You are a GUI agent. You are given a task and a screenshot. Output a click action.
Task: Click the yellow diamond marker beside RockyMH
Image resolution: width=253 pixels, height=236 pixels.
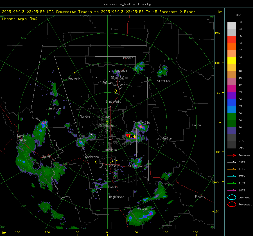click(x=75, y=73)
